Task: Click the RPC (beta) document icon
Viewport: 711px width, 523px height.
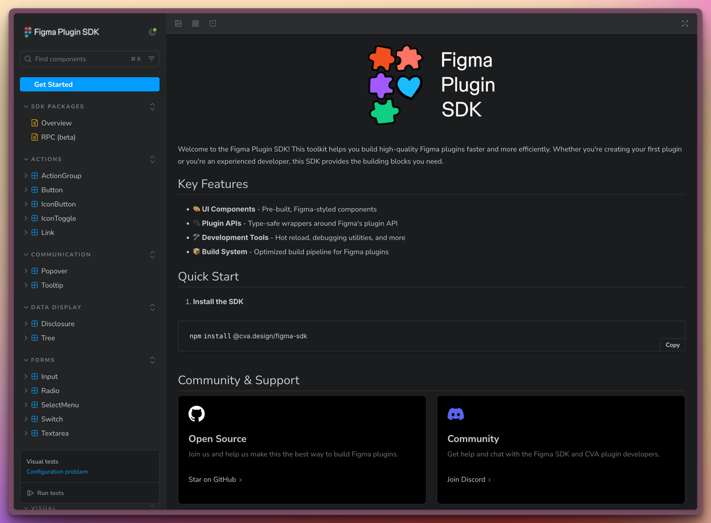Action: [35, 137]
